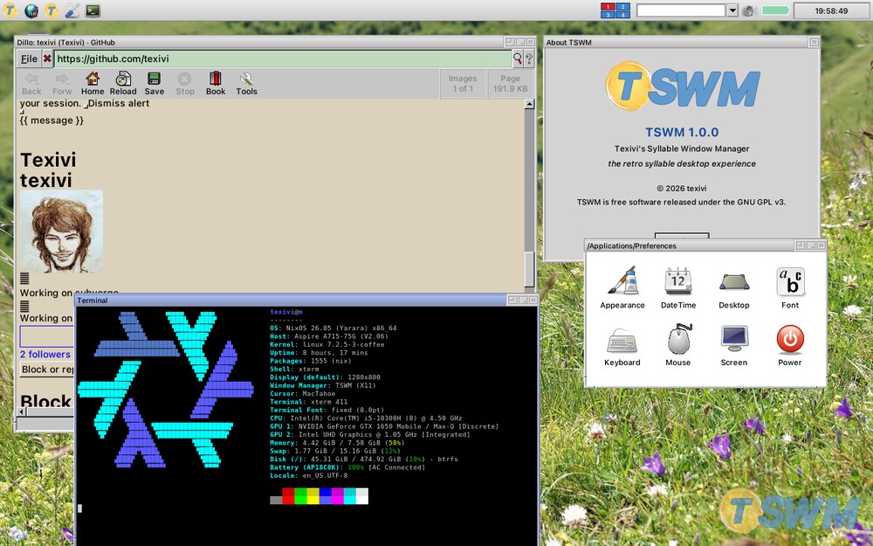
Task: Click the Page 191.9 KB button
Action: pos(510,84)
